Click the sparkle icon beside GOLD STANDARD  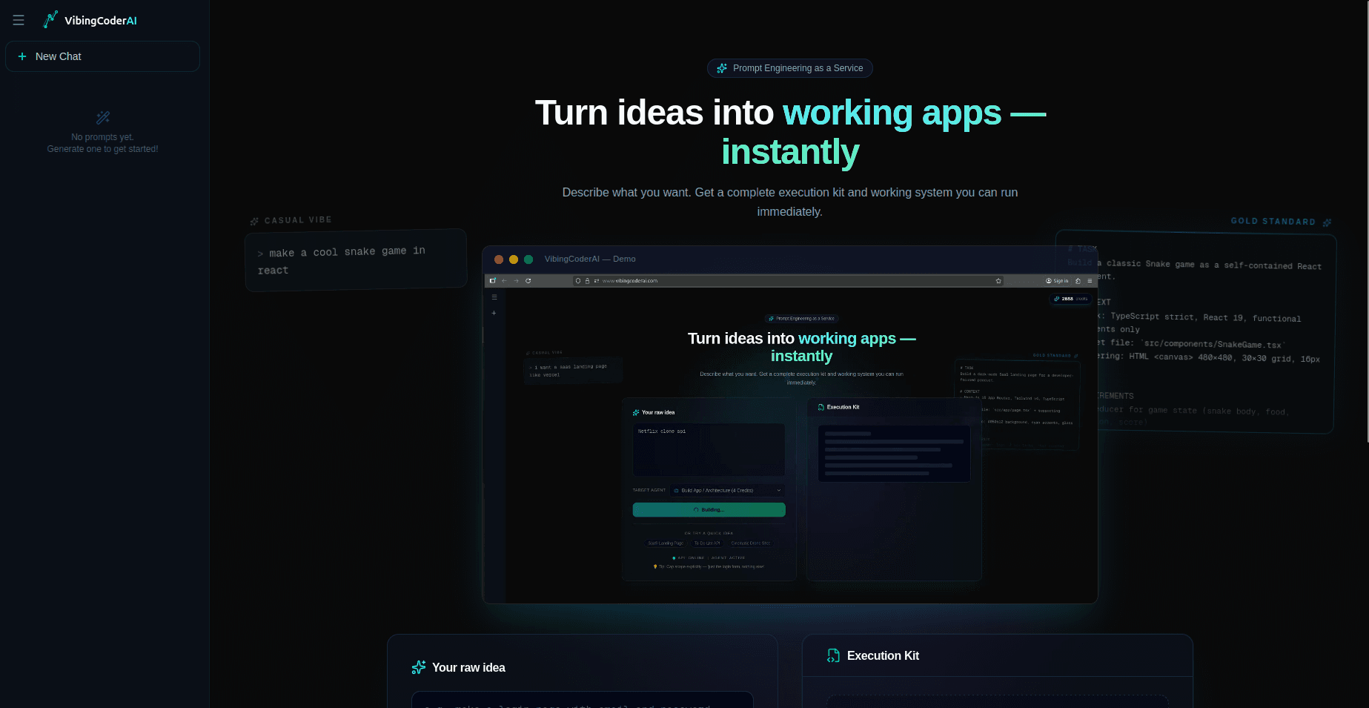pyautogui.click(x=1327, y=222)
